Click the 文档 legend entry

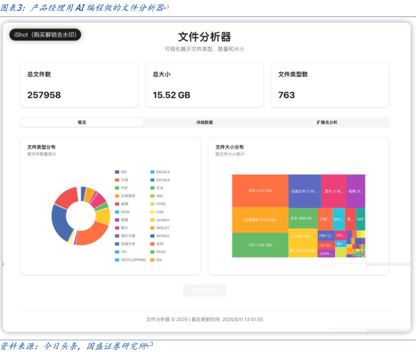(x=121, y=180)
